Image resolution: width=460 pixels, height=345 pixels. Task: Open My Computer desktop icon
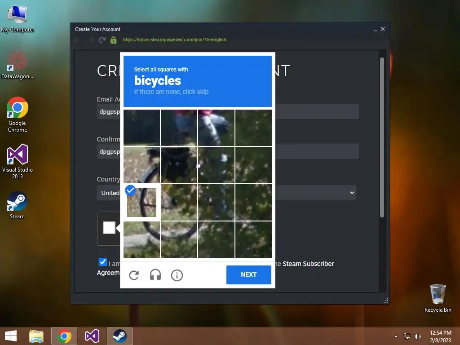(x=18, y=19)
